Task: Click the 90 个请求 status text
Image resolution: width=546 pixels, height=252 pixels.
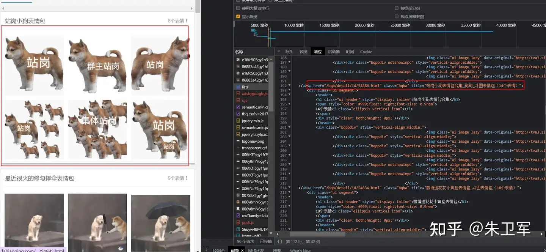Action: tap(246, 241)
